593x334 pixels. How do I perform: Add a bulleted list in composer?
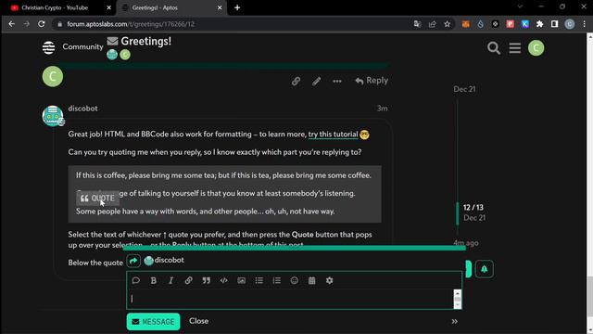[x=259, y=280]
